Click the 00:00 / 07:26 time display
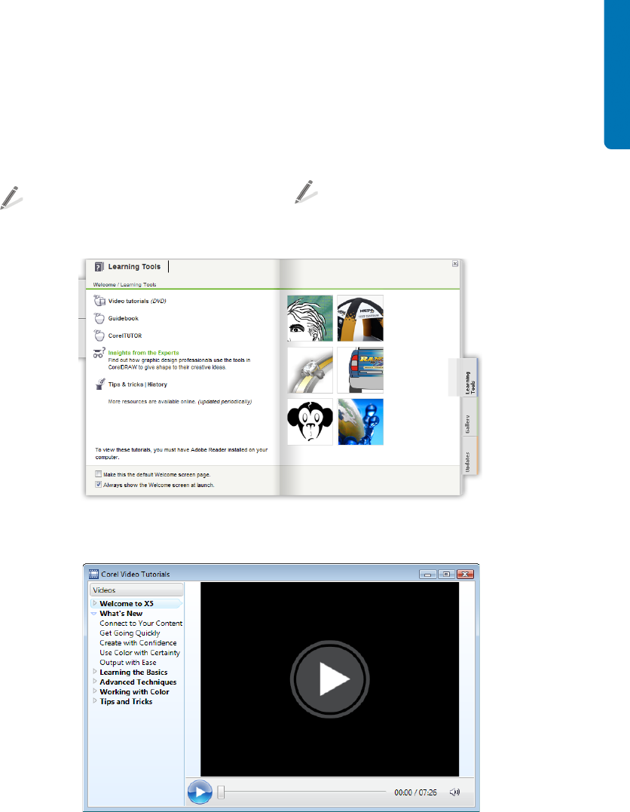The width and height of the screenshot is (630, 812). pos(416,792)
